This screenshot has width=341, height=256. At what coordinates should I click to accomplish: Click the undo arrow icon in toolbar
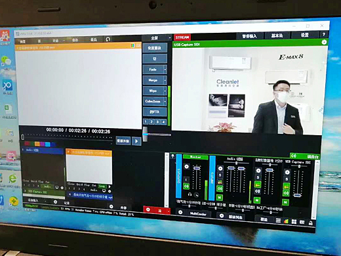click(108, 39)
